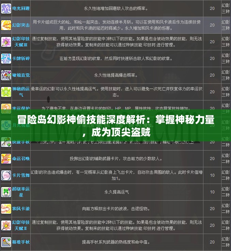Click 幻影二转 label in 和风卡浪 row
This screenshot has height=251, width=231.
pyautogui.click(x=226, y=208)
